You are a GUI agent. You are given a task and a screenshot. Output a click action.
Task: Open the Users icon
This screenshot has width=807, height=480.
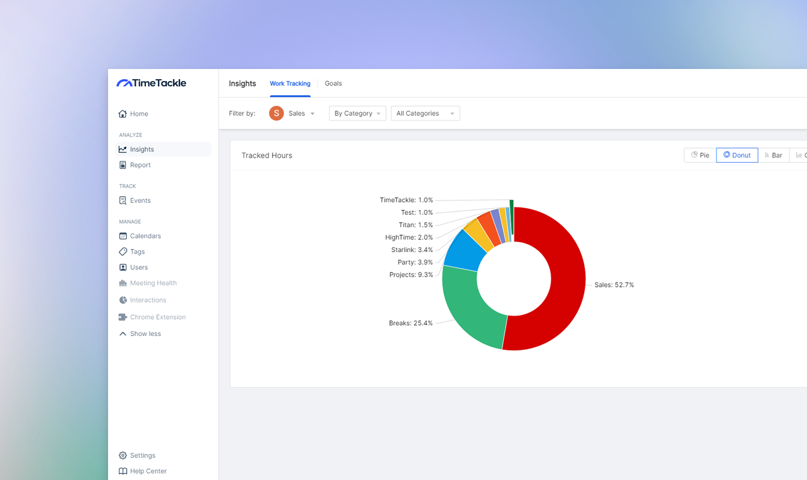tap(122, 267)
